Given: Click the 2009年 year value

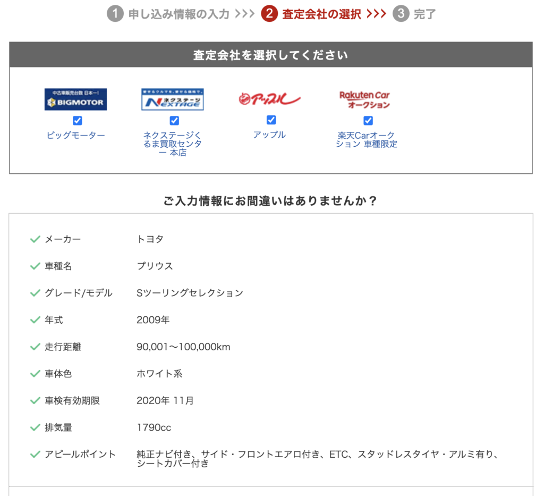Looking at the screenshot, I should pos(153,320).
